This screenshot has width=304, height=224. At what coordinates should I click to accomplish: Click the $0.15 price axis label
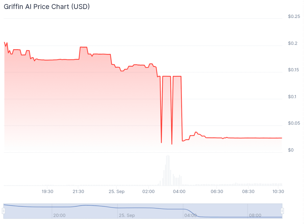click(x=294, y=70)
